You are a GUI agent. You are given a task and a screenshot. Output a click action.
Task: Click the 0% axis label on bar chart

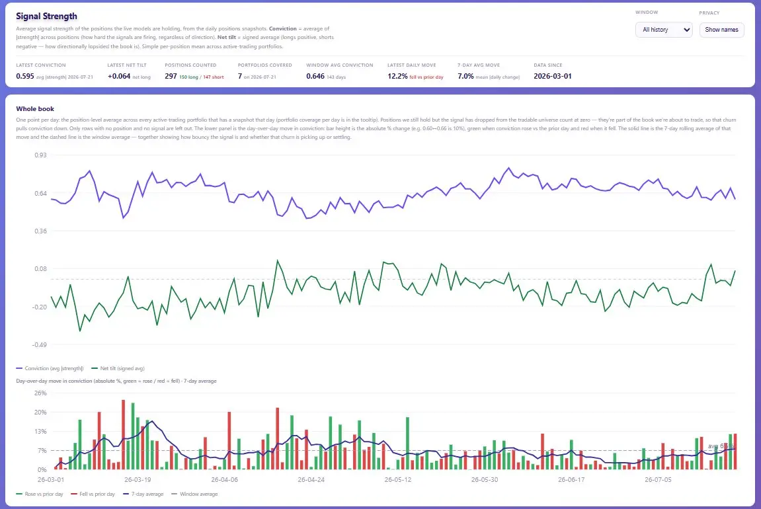[x=42, y=470]
